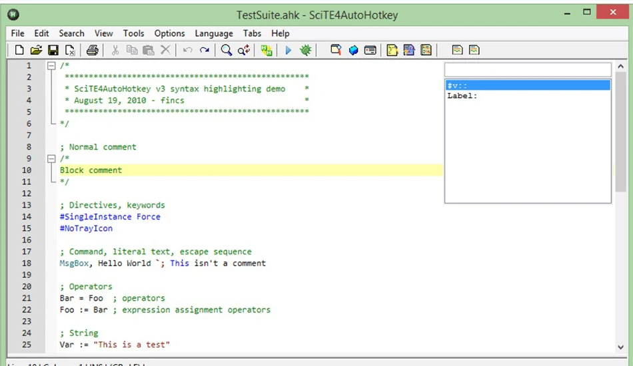
Task: Click the highlighted Block comment line
Action: pos(251,170)
